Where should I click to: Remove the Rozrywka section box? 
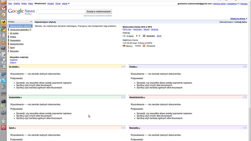pyautogui.click(x=246, y=128)
